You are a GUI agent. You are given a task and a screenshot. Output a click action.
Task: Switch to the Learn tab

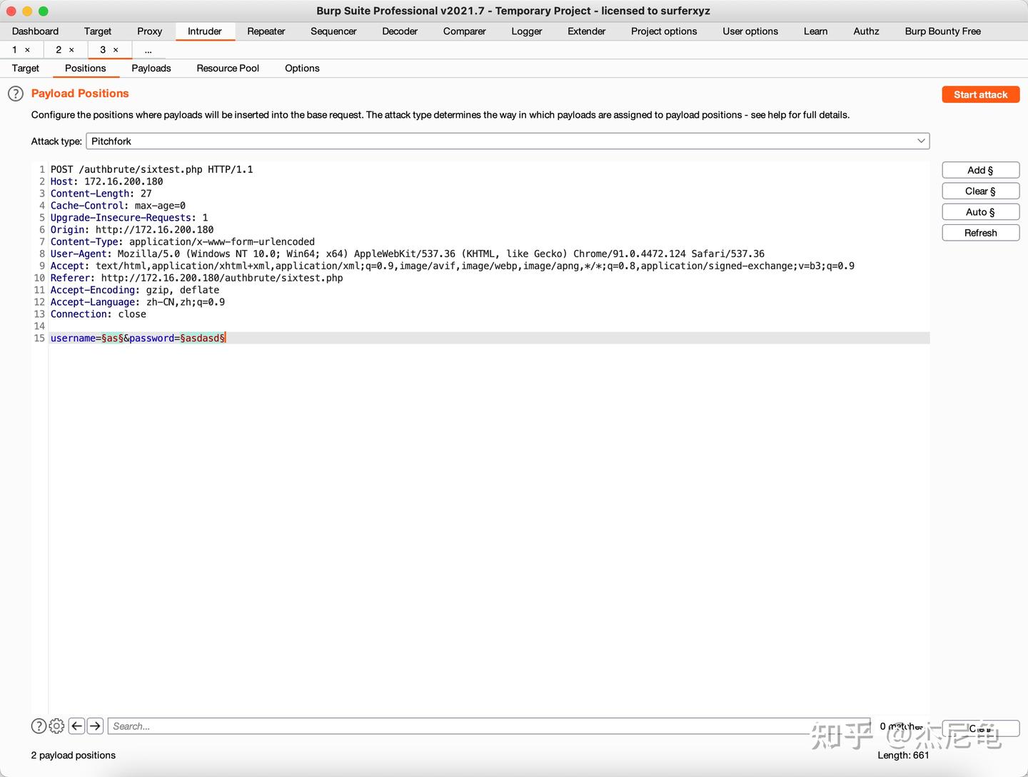pos(816,31)
